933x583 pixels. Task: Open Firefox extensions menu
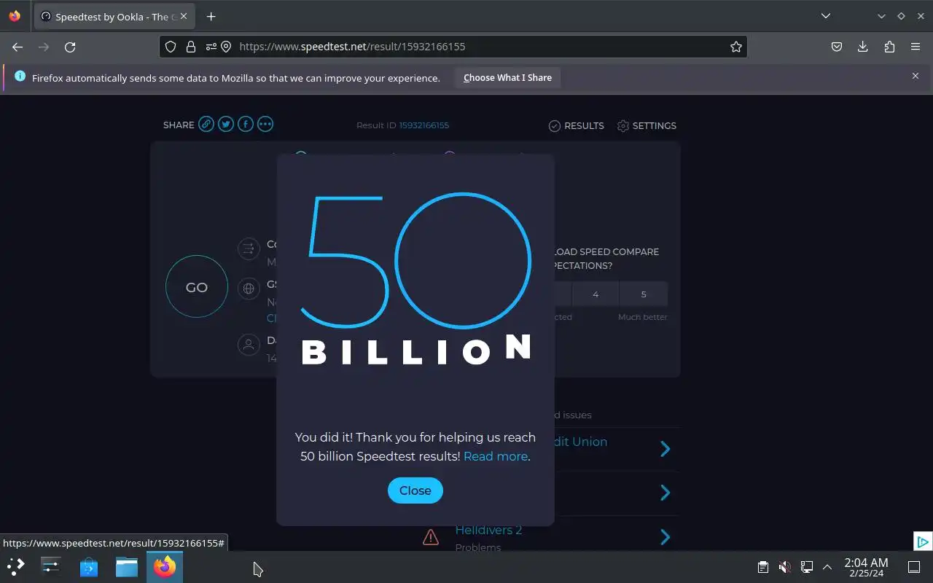[x=889, y=47]
